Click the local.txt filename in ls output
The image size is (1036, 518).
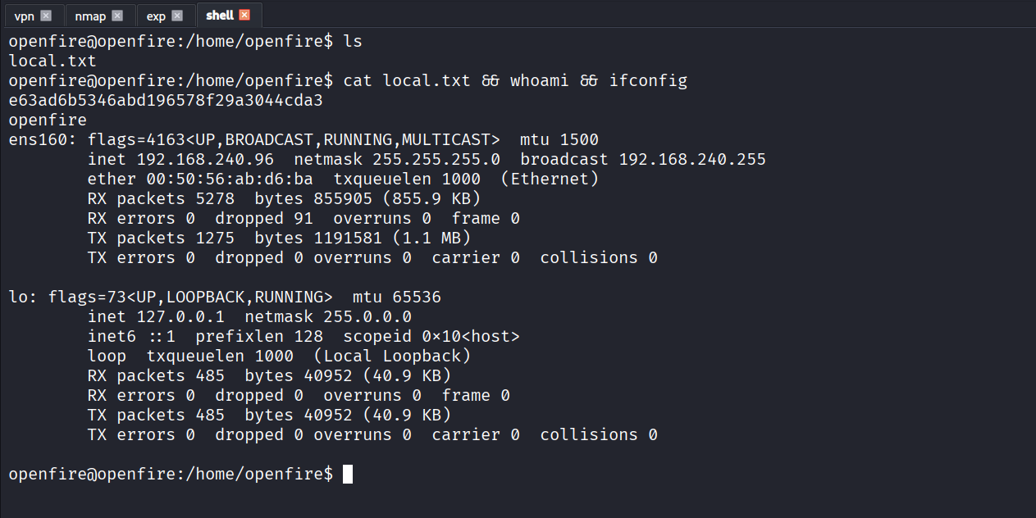tap(52, 61)
